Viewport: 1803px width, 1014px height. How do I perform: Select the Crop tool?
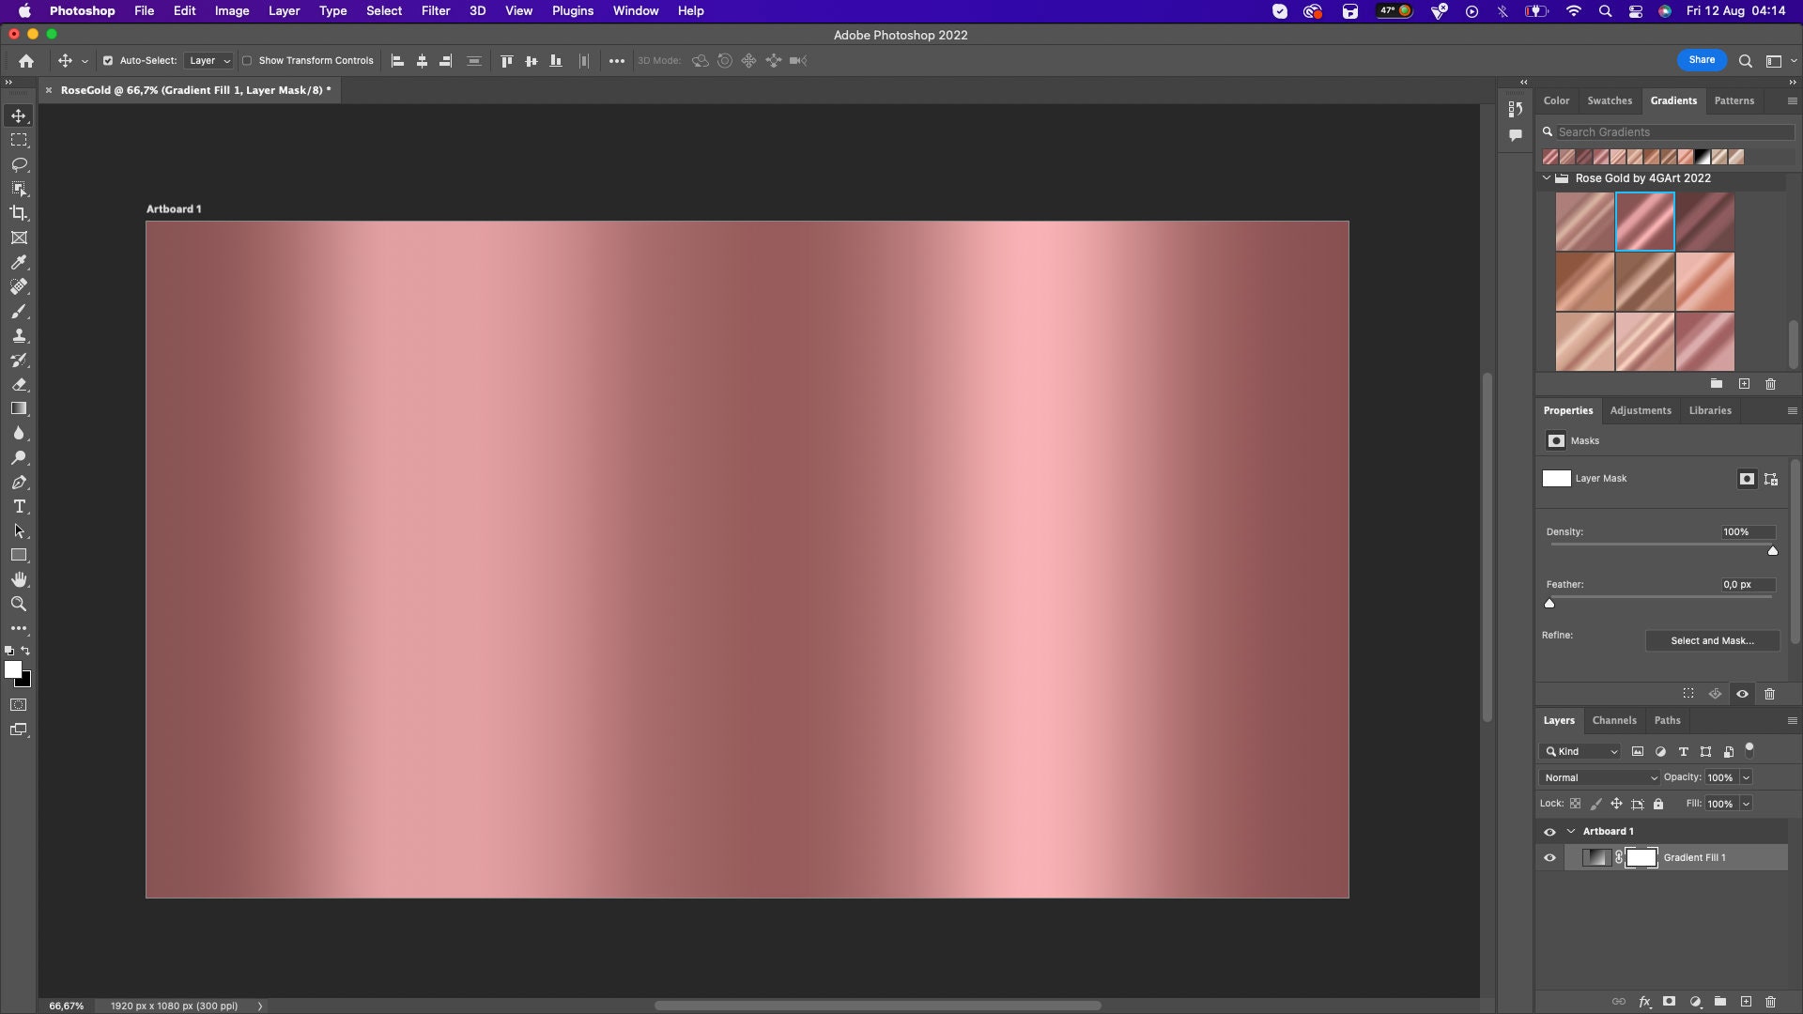[x=19, y=213]
